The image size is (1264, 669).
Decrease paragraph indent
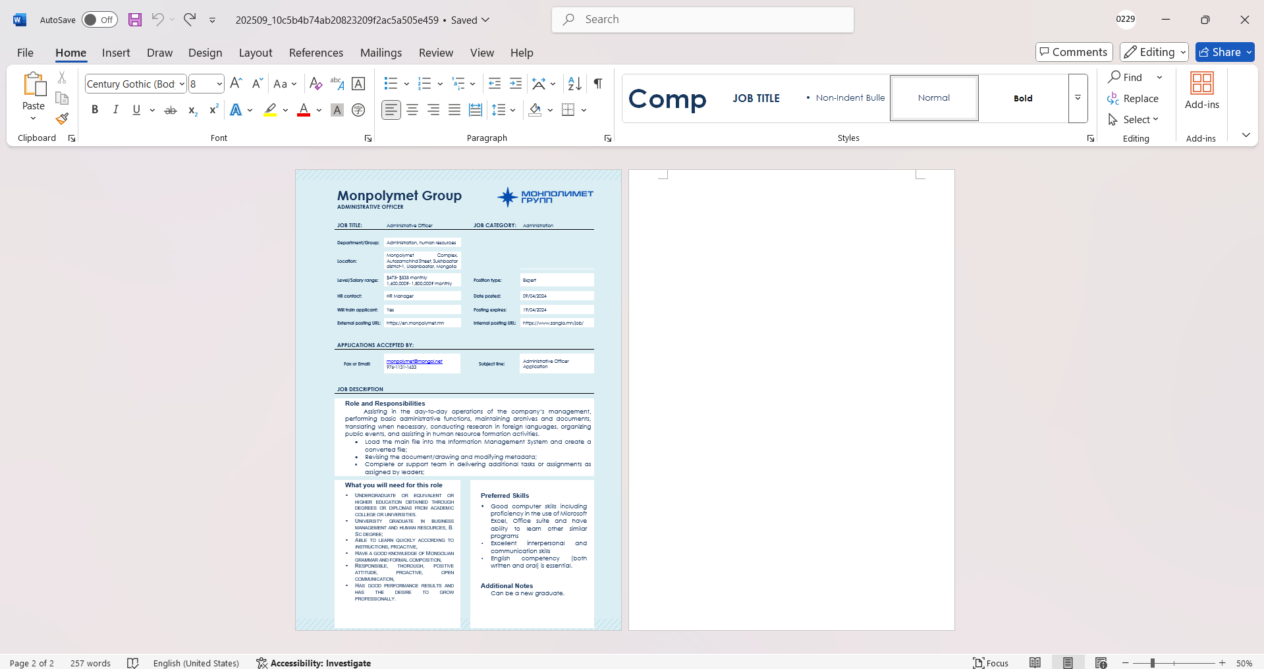[495, 84]
